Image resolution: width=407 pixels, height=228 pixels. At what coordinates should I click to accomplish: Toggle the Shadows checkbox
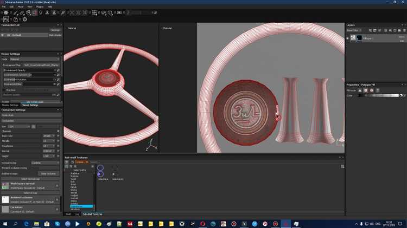pyautogui.click(x=4, y=90)
